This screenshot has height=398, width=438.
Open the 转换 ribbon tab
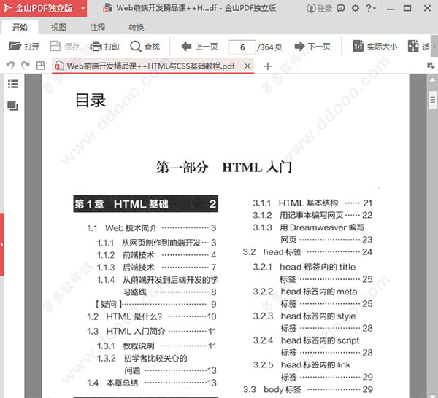(137, 27)
